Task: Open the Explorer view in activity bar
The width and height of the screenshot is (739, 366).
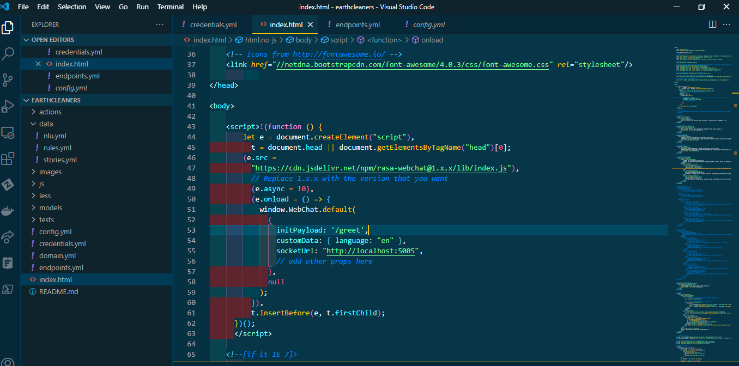Action: [x=8, y=27]
